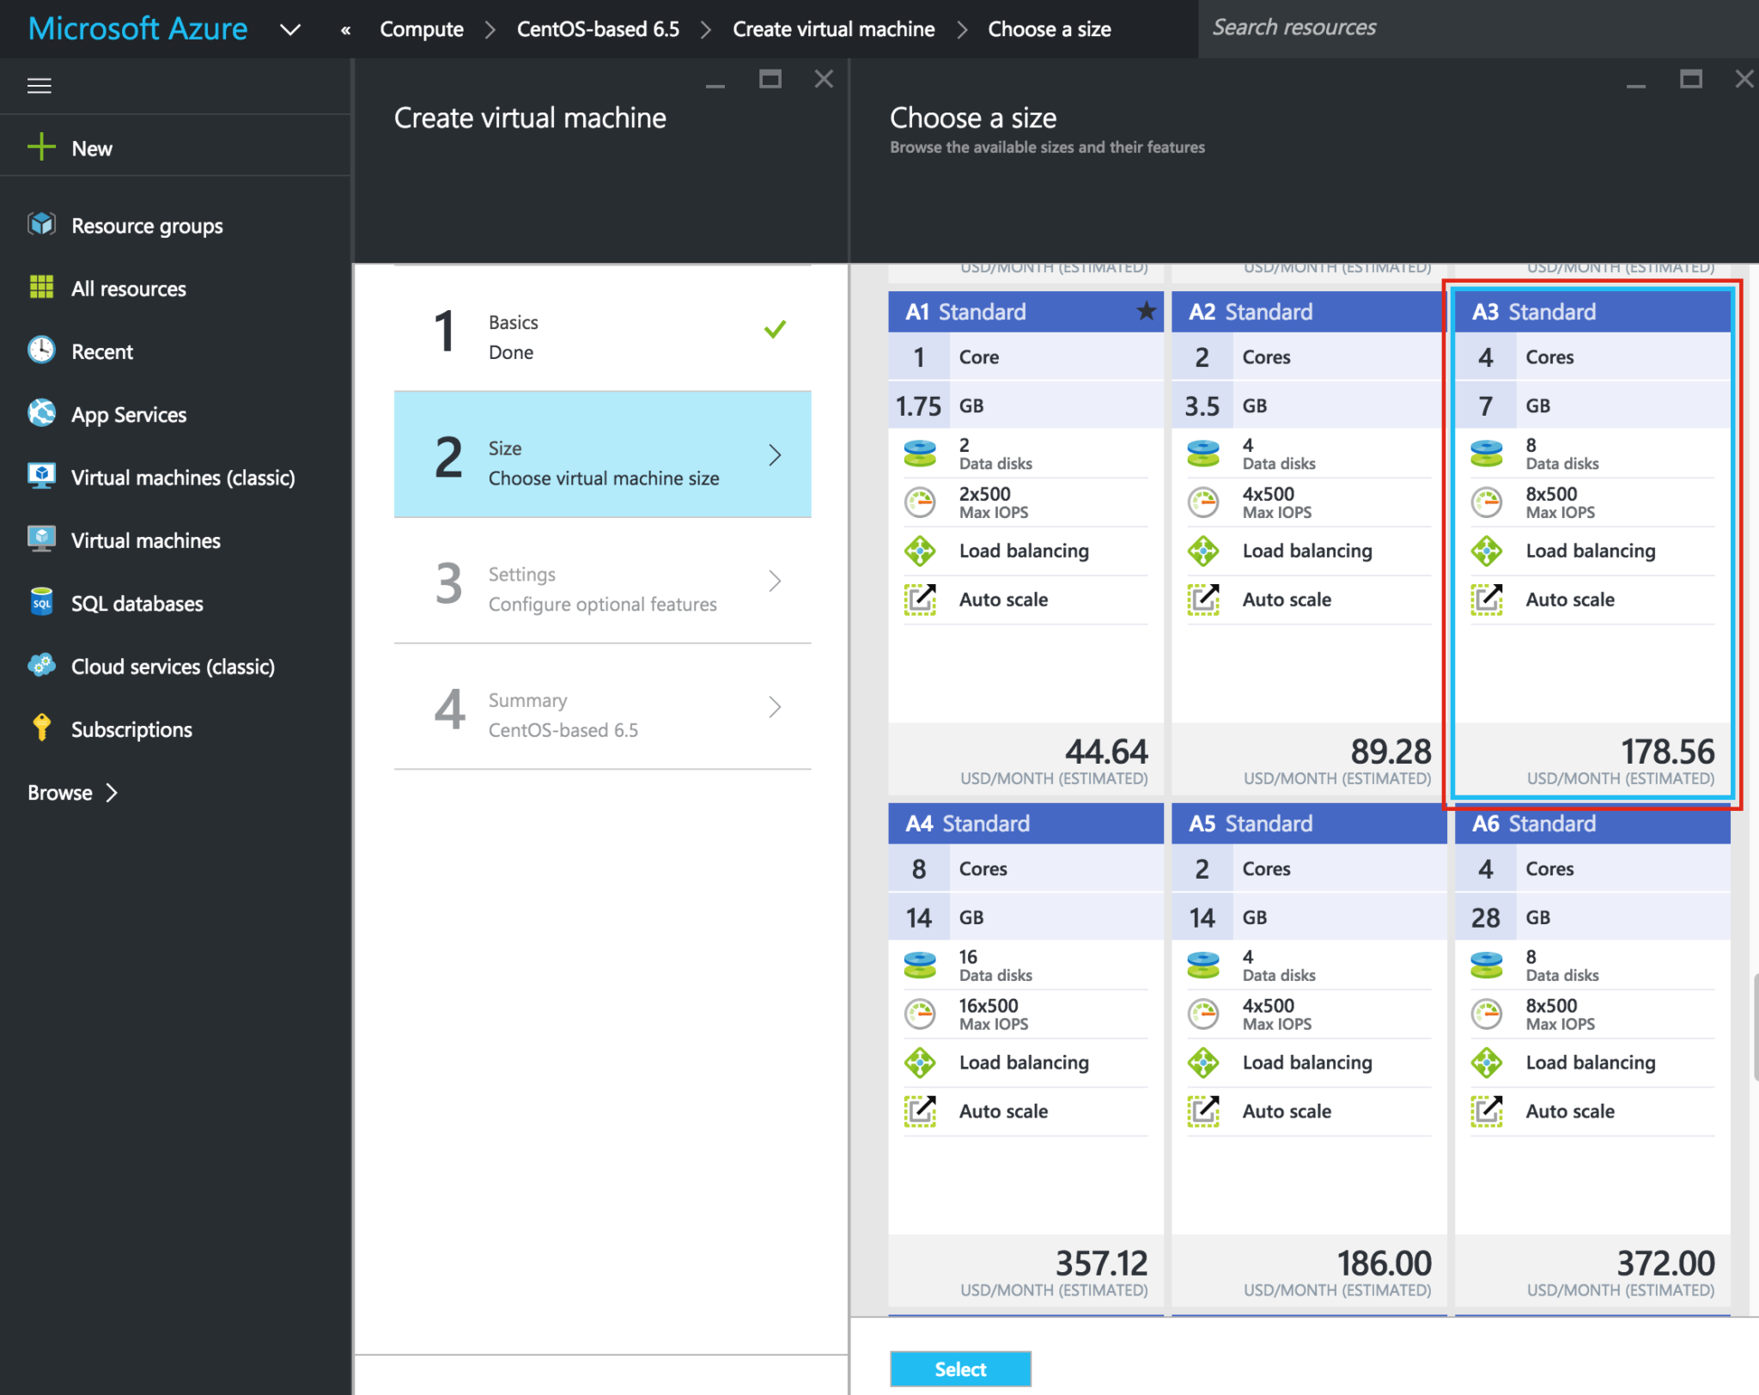The height and width of the screenshot is (1395, 1759).
Task: Open the hamburger navigation menu
Action: click(40, 86)
